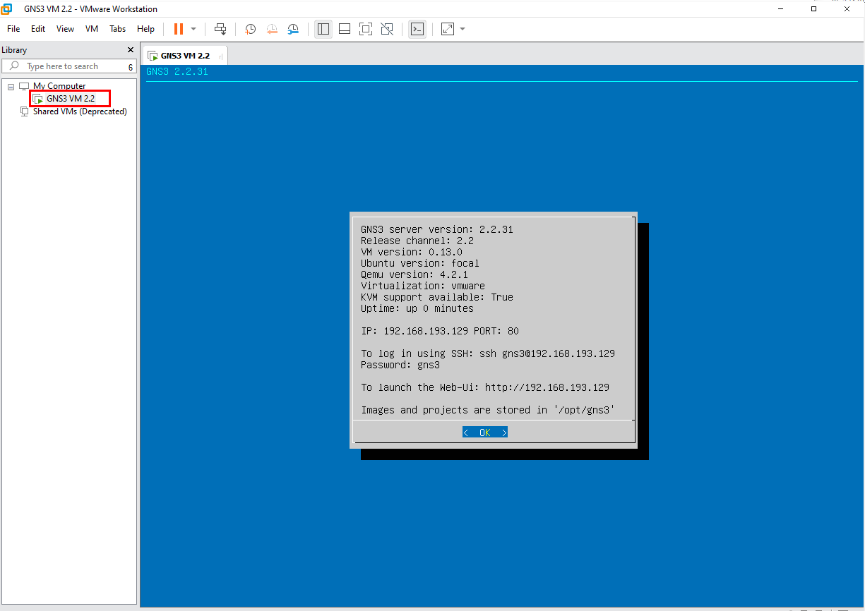865x611 pixels.
Task: Click the 'Uptime: up 0 minutes' line
Action: click(x=417, y=308)
